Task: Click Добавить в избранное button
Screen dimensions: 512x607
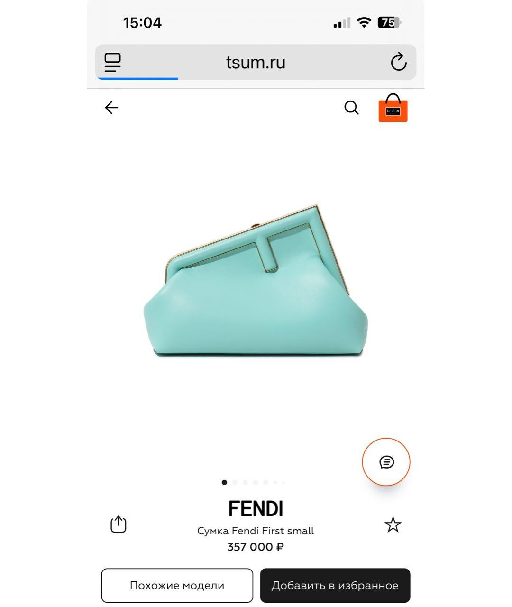Action: [x=335, y=585]
